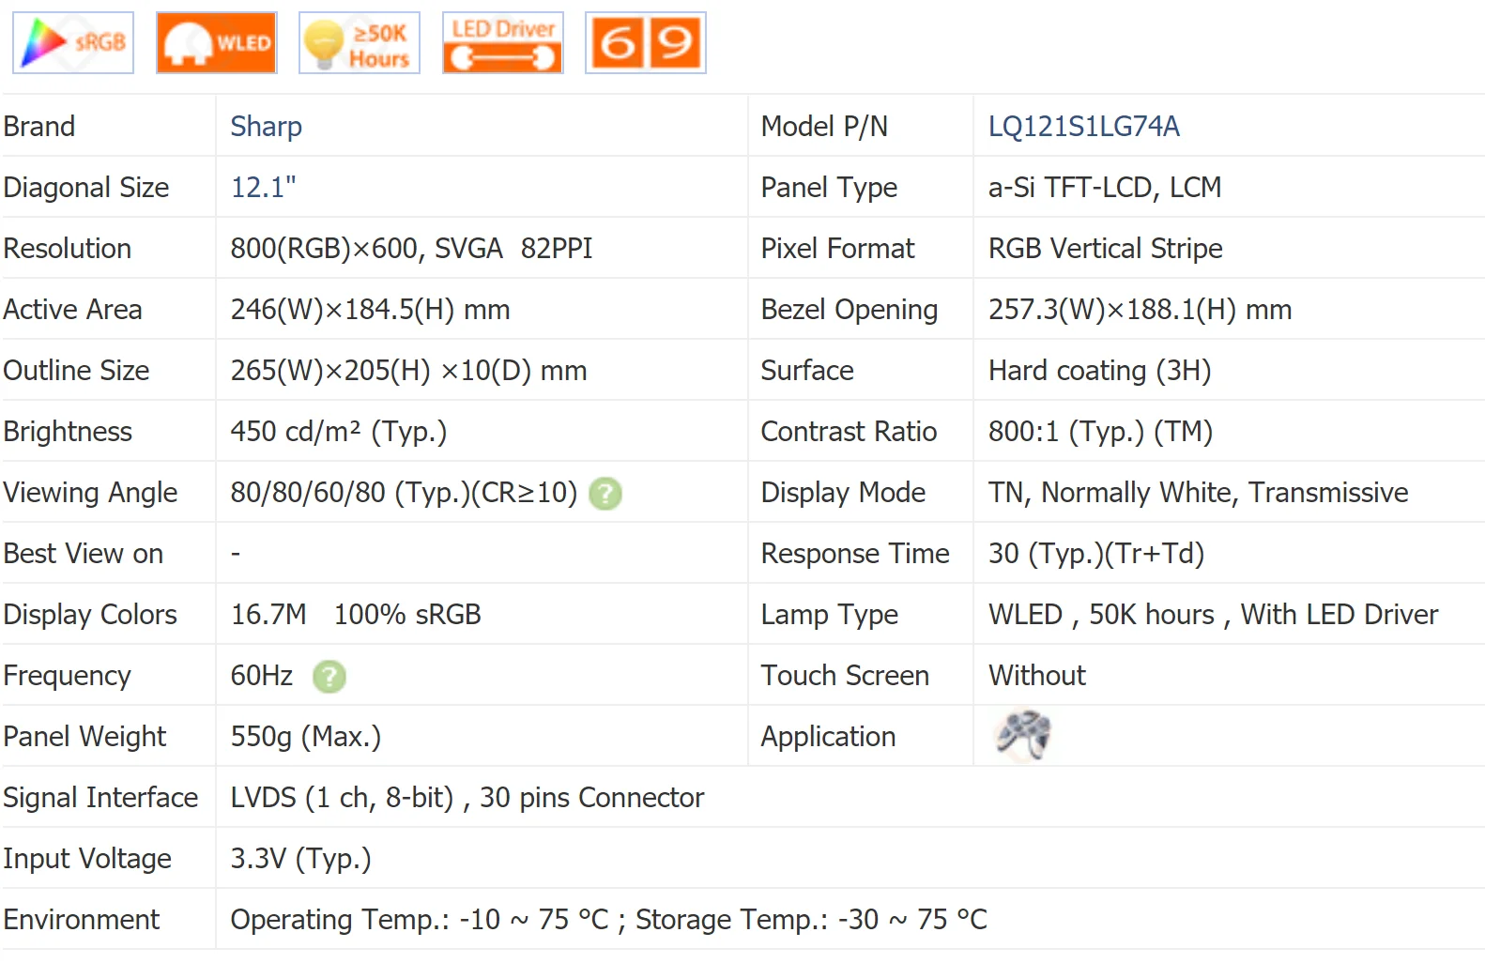Click the 'Display Mode' label
The image size is (1485, 963).
(x=844, y=493)
